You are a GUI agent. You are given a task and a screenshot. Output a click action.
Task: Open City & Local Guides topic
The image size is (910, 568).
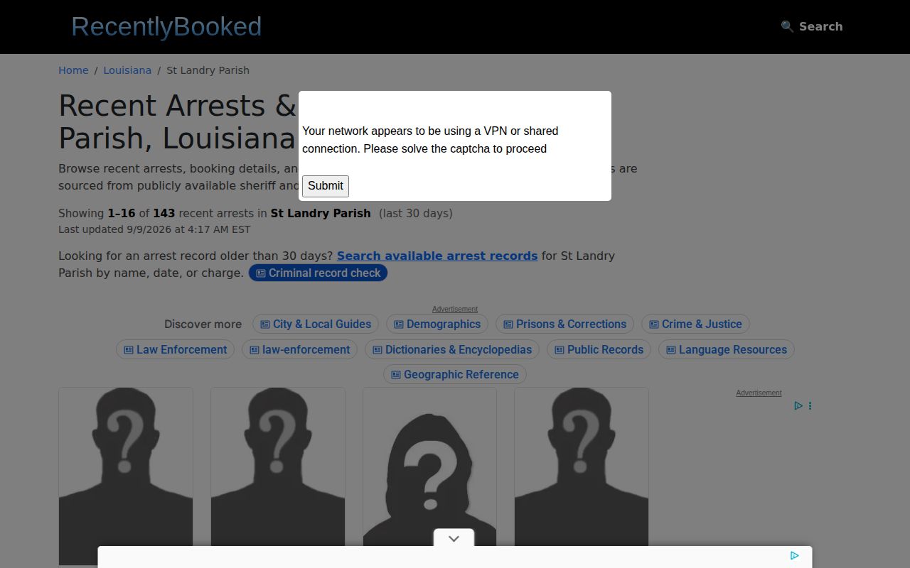coord(316,324)
